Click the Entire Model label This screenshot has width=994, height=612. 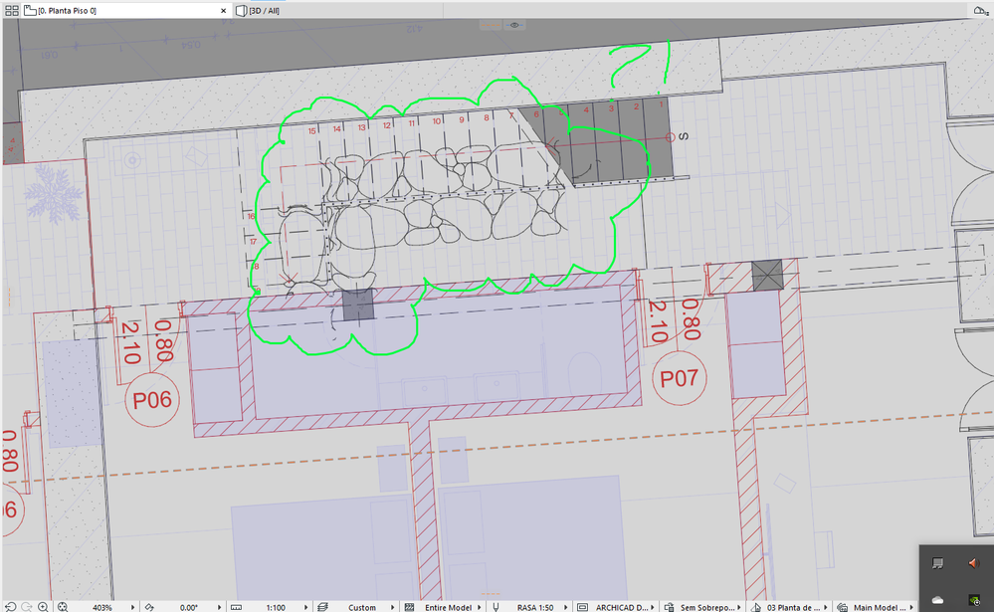[448, 608]
